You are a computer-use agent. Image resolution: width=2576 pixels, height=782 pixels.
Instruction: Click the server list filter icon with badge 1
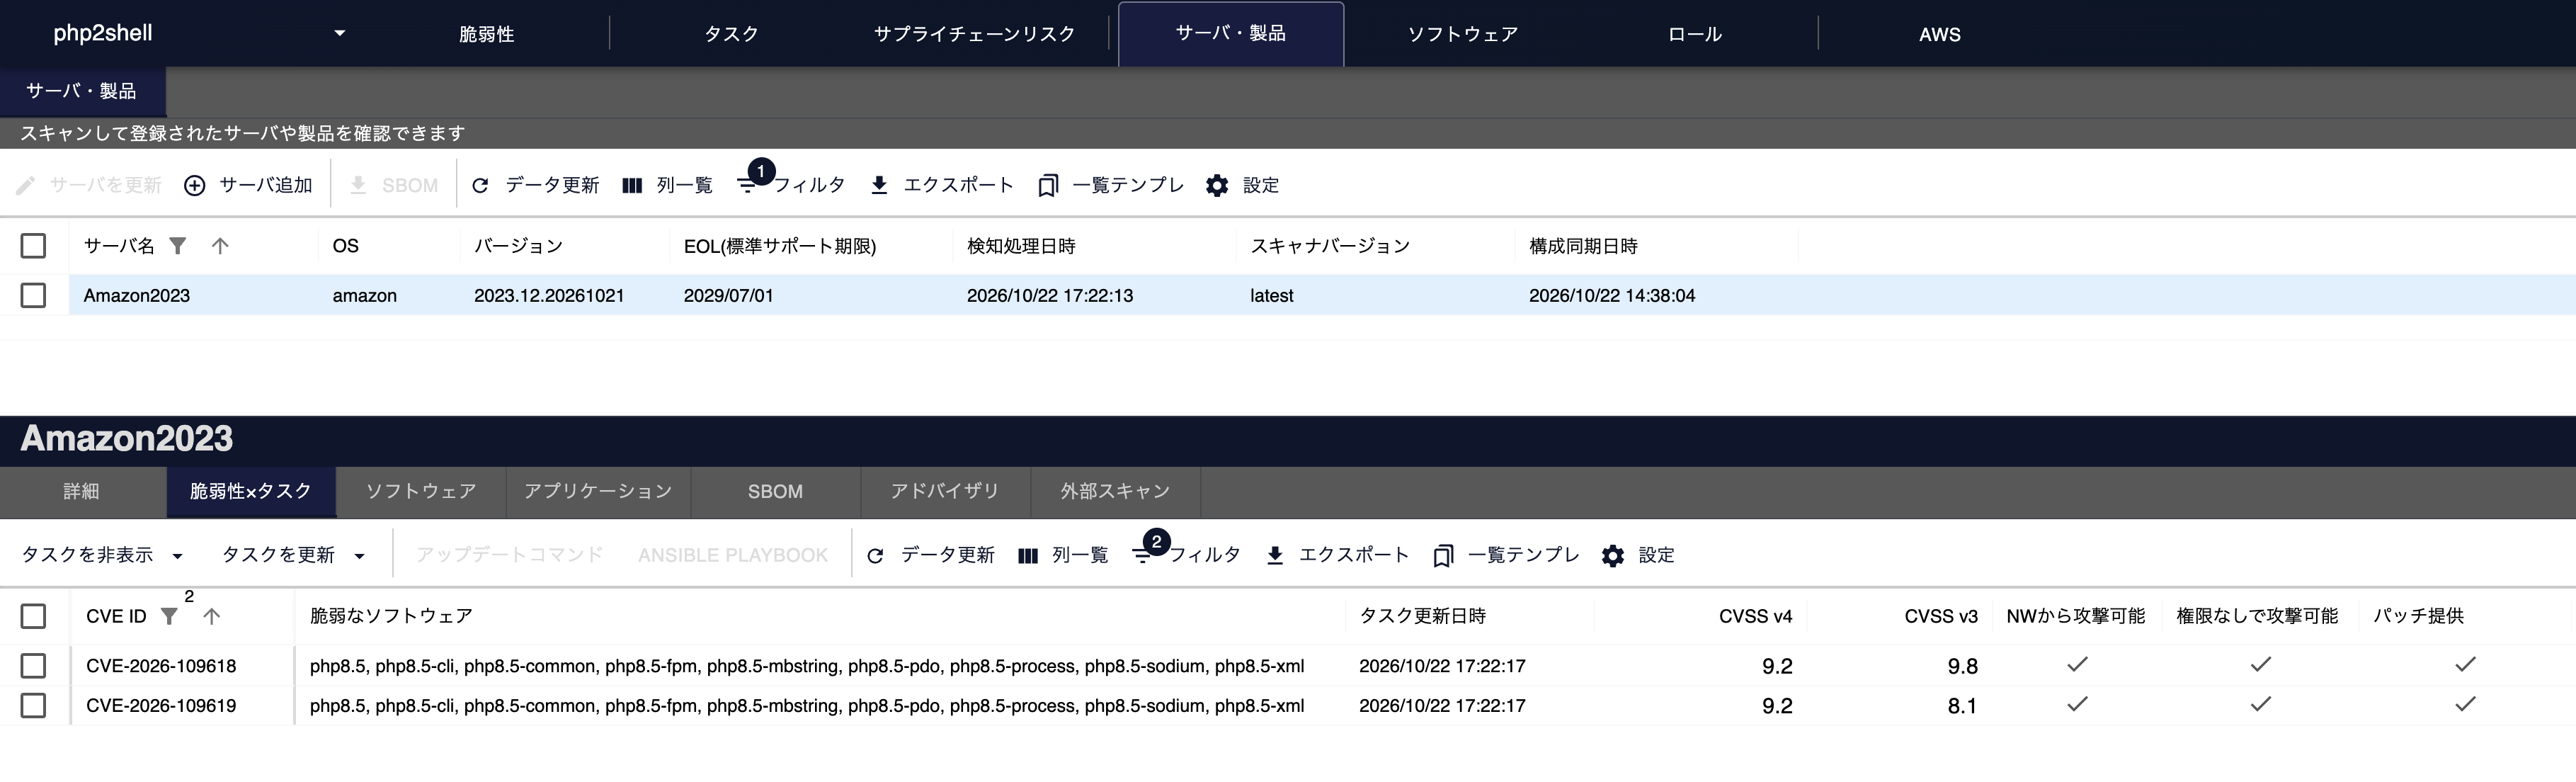748,185
